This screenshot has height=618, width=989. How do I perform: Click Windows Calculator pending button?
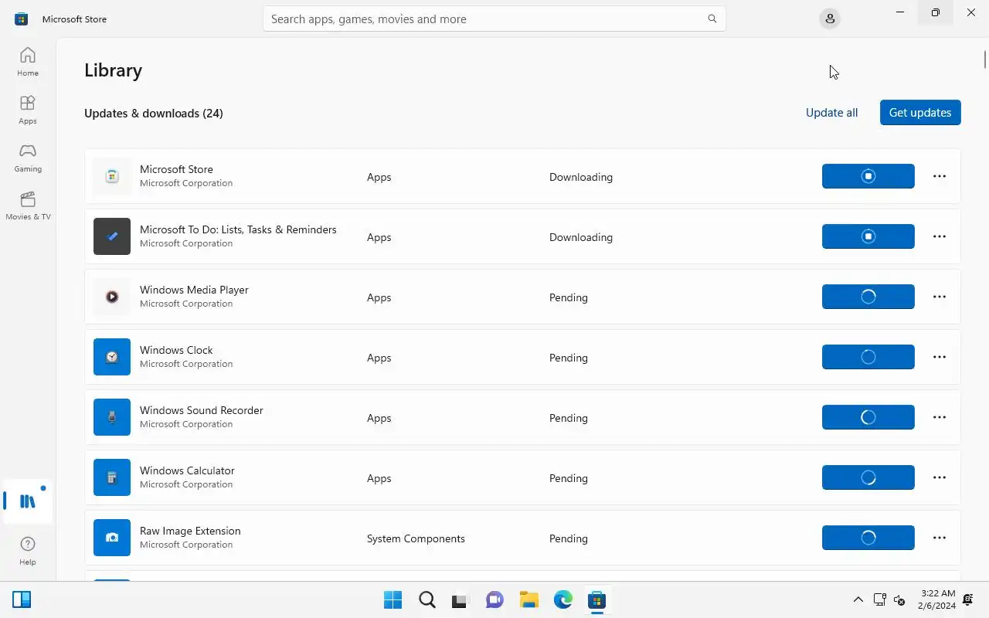pos(868,477)
